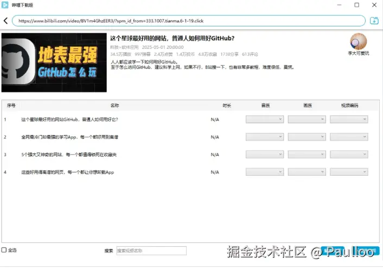Click the 997弹幕 danmaku count
This screenshot has width=383, height=268.
143,54
